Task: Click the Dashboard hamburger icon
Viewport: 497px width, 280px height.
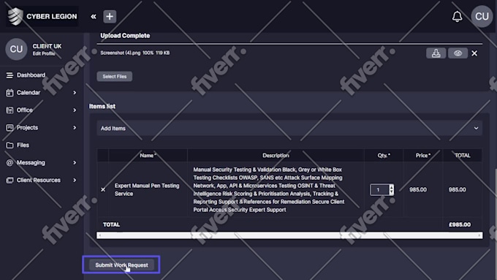Action: click(x=10, y=75)
